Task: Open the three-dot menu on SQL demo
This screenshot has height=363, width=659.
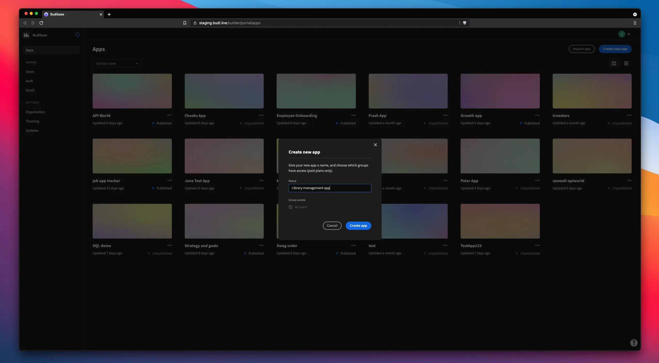Action: tap(169, 245)
